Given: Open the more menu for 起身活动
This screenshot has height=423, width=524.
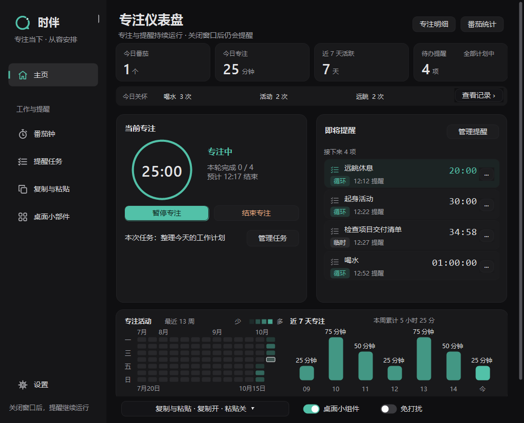Looking at the screenshot, I should click(487, 205).
